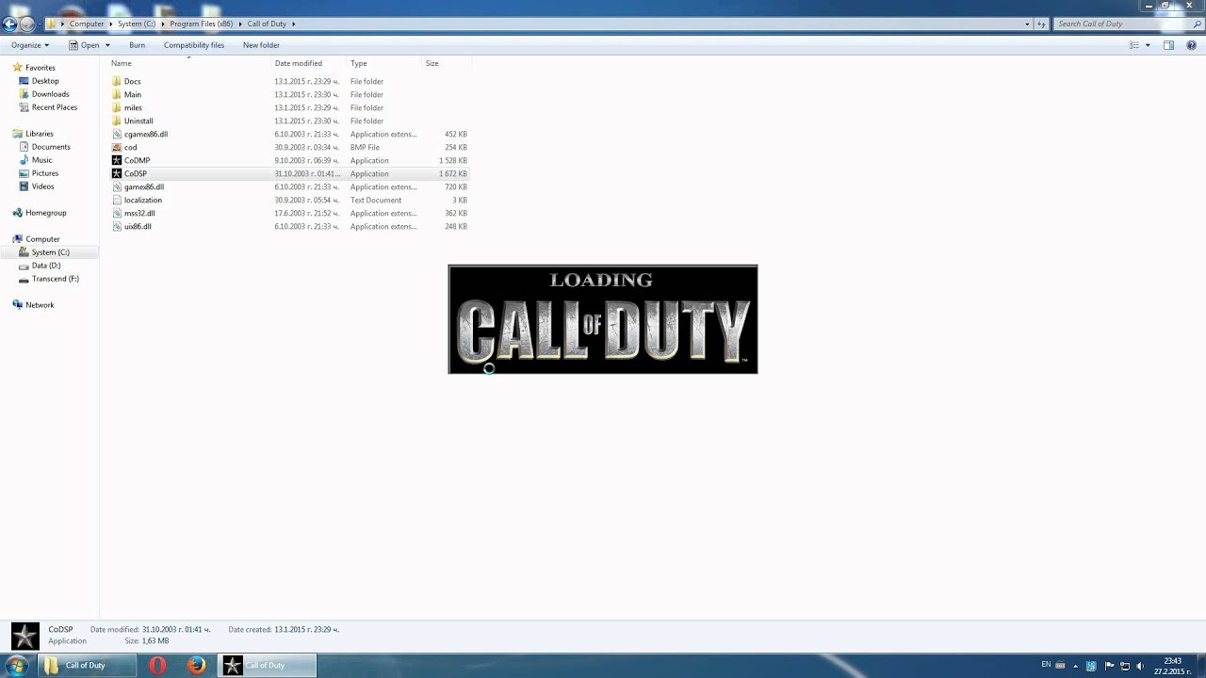This screenshot has height=678, width=1206.
Task: Sort by the Date modified column header
Action: pos(309,63)
